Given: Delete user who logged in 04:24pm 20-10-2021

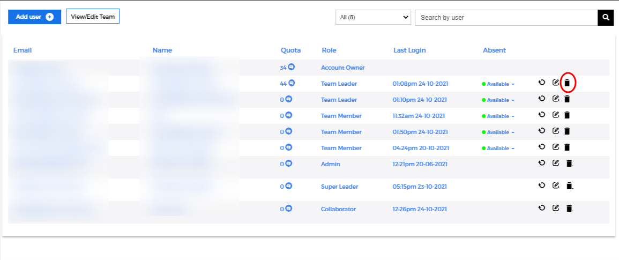Looking at the screenshot, I should pyautogui.click(x=567, y=147).
